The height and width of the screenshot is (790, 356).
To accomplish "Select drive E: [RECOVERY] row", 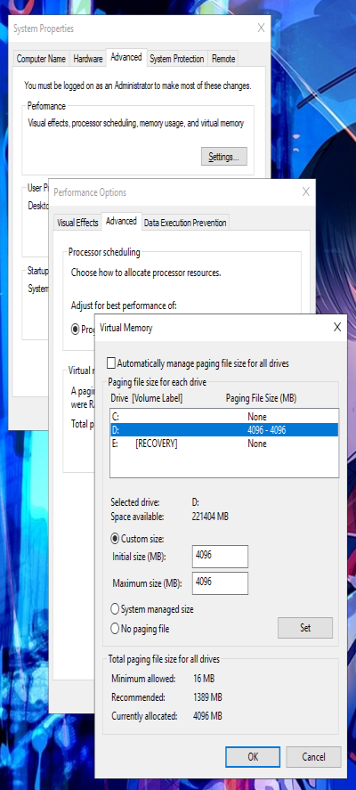I will point(224,444).
